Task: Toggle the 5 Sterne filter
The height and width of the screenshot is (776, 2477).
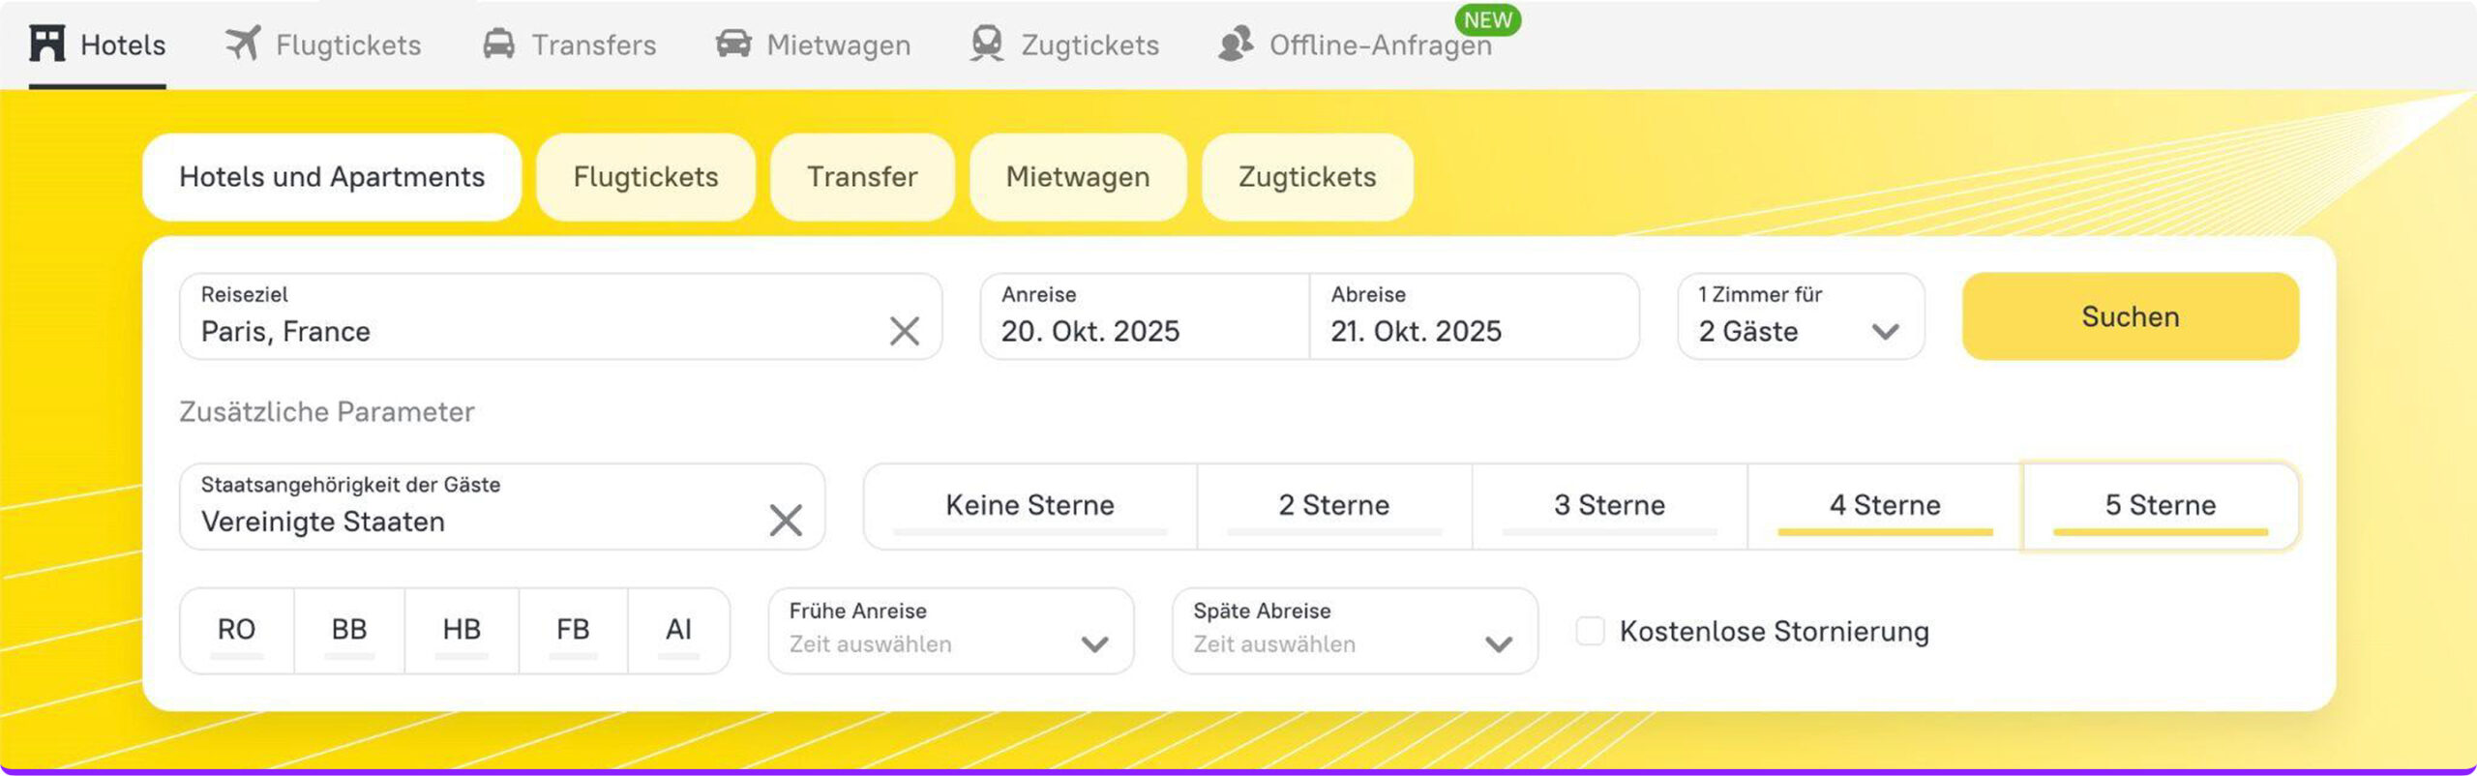Action: tap(2160, 506)
